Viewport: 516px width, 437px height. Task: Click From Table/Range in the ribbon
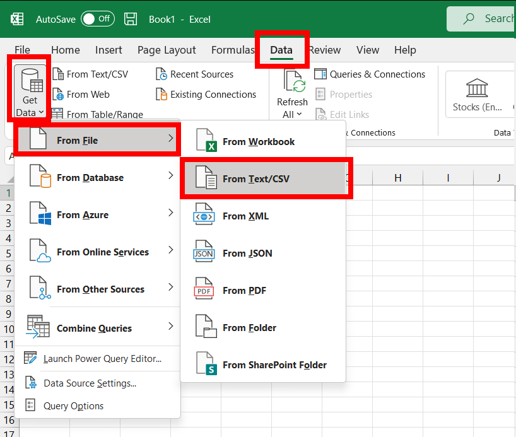[x=98, y=114]
